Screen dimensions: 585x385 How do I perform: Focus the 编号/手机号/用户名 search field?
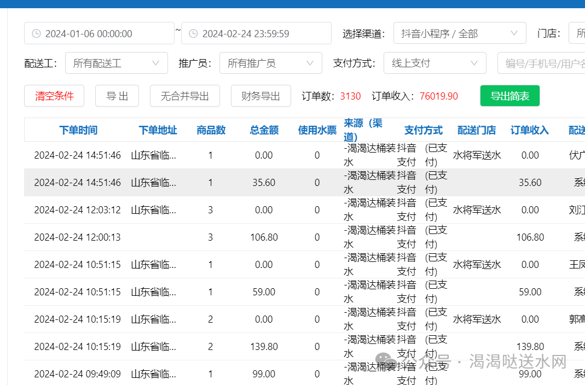[x=541, y=63]
